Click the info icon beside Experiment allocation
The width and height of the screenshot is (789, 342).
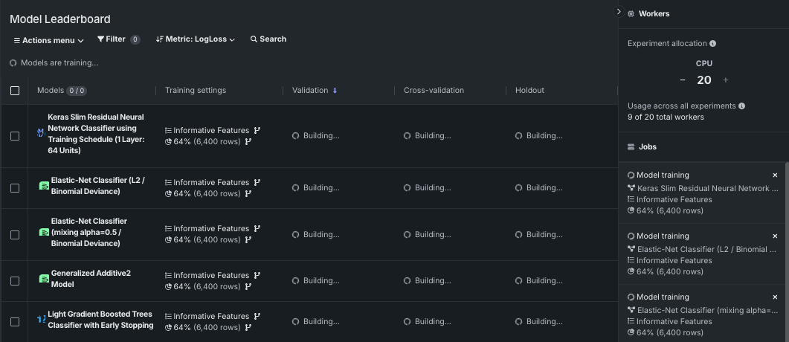(x=713, y=44)
